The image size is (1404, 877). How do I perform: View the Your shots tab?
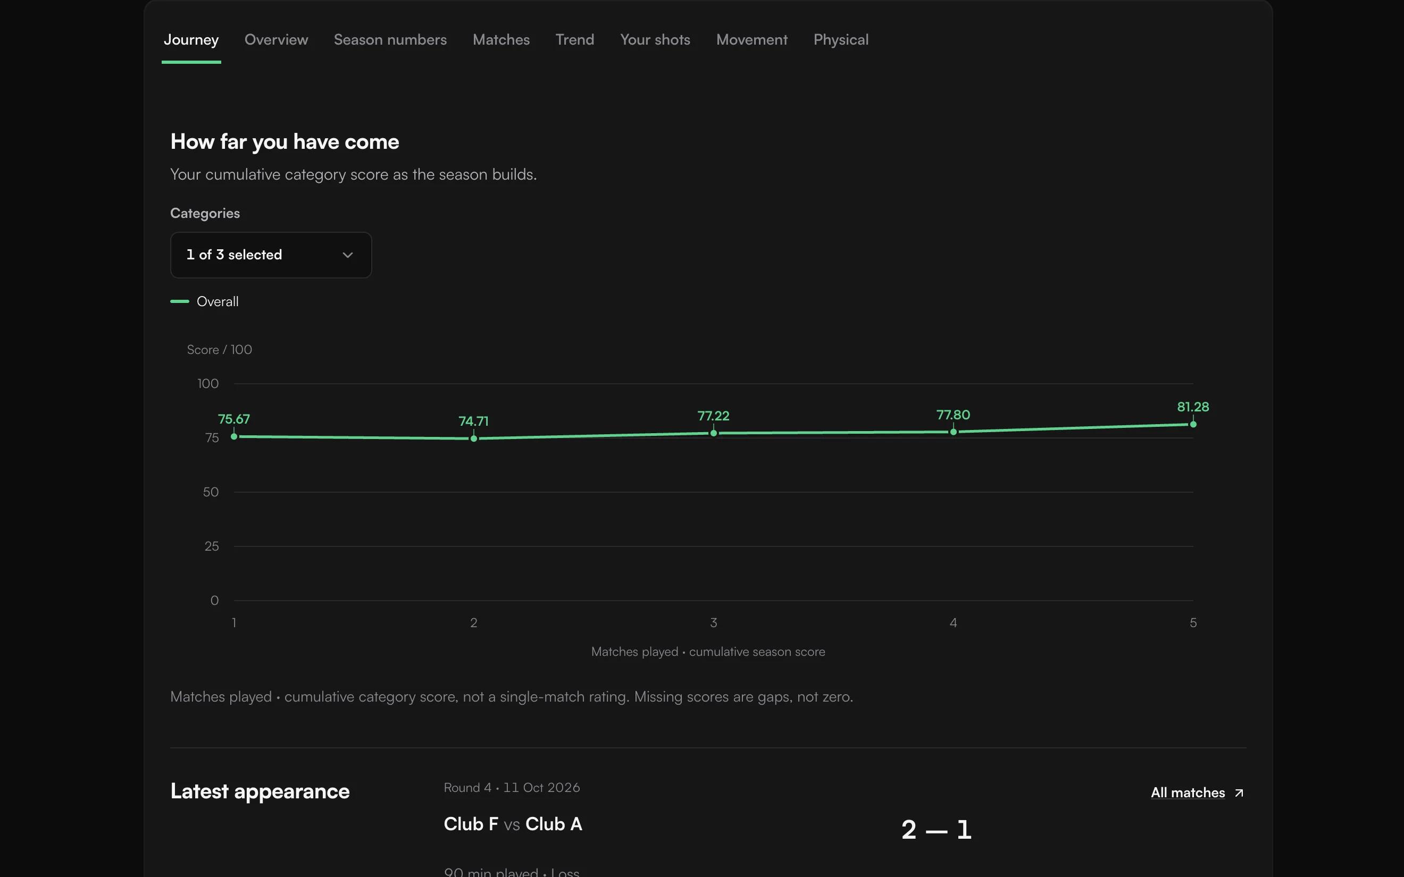point(655,40)
